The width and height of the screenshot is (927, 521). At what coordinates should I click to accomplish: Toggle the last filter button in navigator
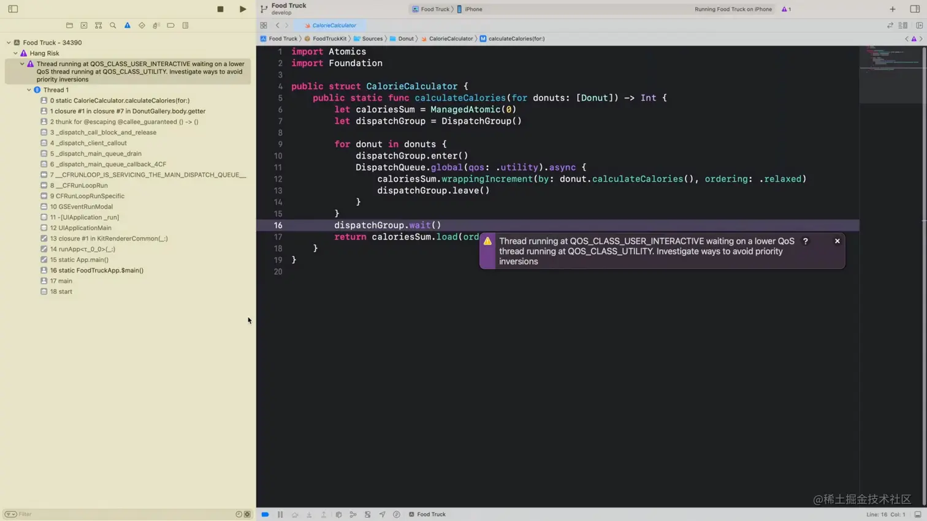click(248, 514)
